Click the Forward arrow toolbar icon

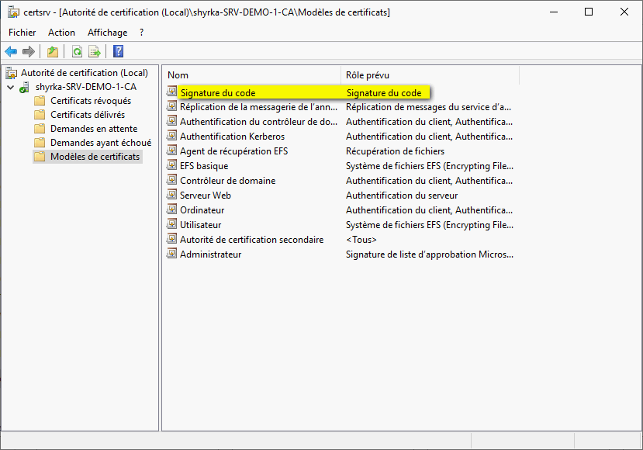pyautogui.click(x=29, y=52)
